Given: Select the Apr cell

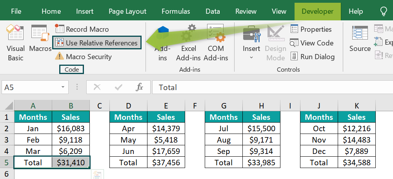Looking at the screenshot, I should [x=129, y=128].
